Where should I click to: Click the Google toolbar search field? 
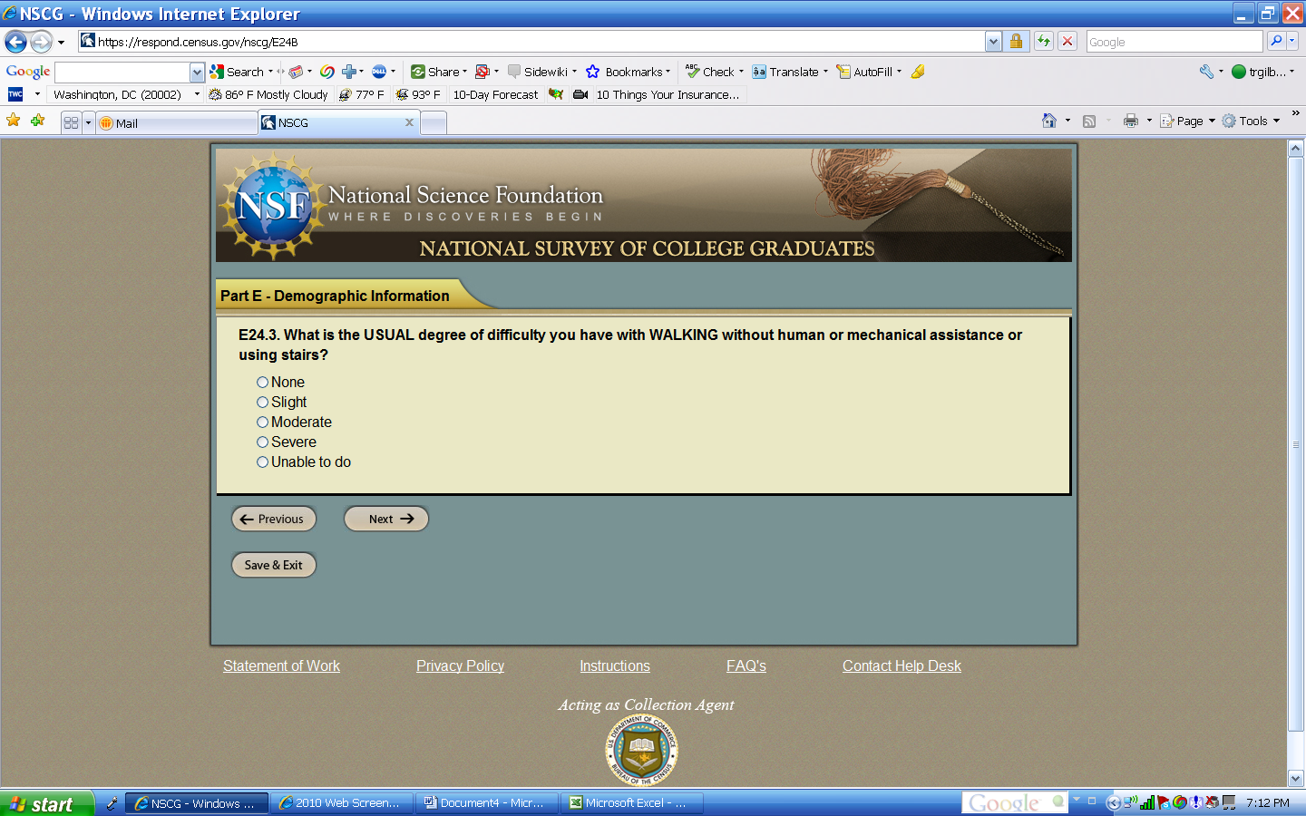point(122,73)
